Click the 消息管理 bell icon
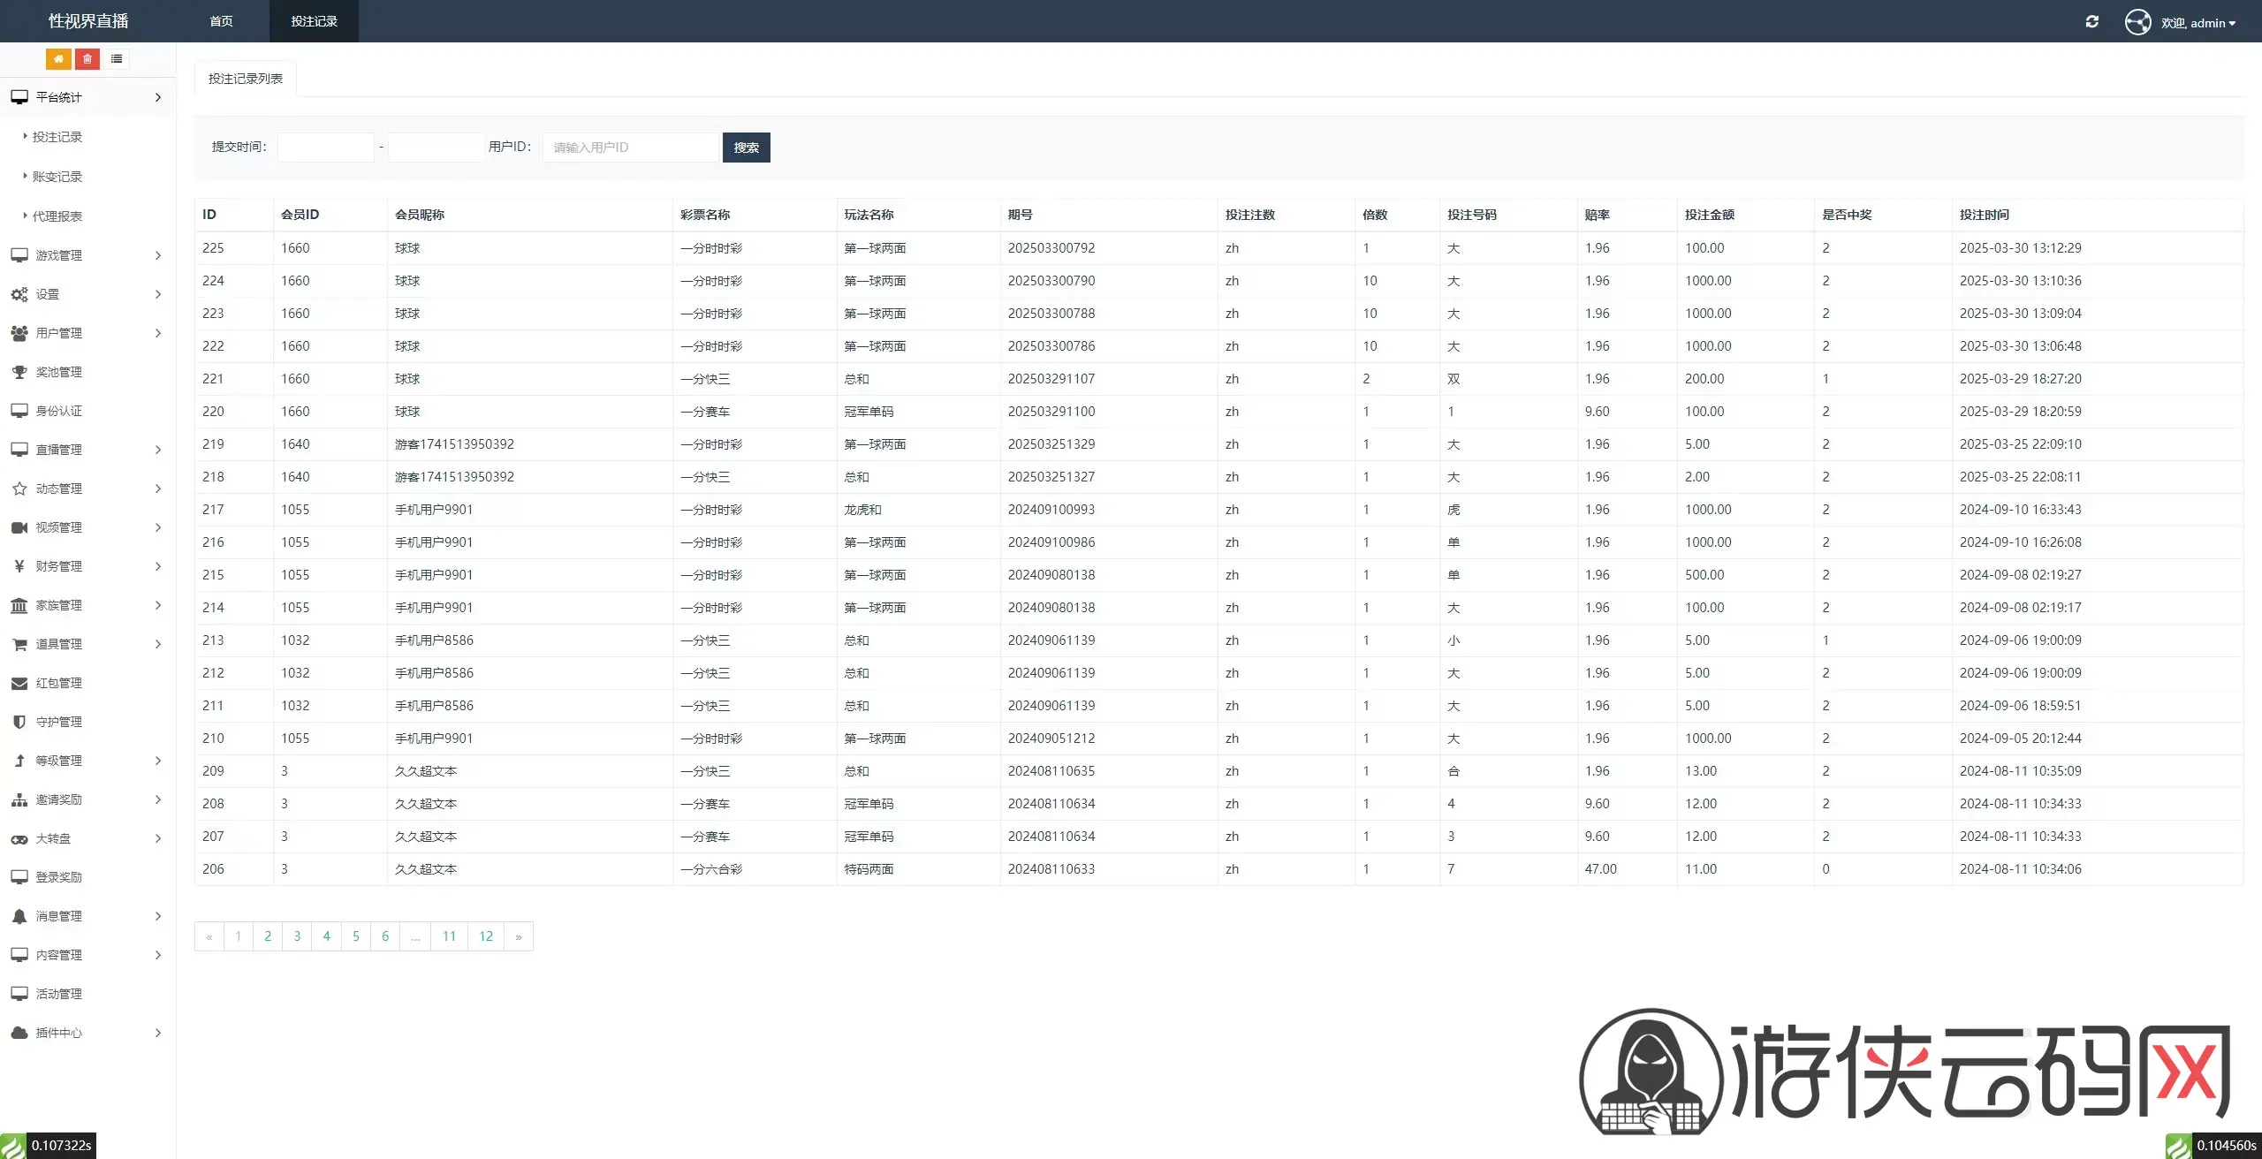Screen dimensions: 2262x1159 tap(19, 916)
